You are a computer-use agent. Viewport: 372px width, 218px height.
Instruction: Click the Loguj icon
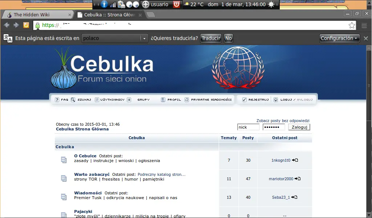276,100
